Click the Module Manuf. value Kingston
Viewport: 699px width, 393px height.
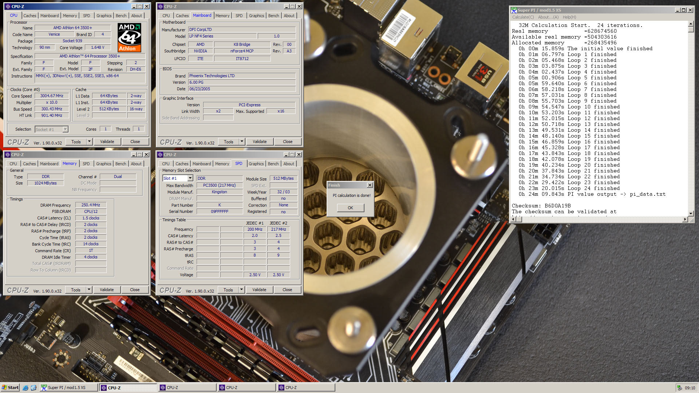tap(220, 192)
